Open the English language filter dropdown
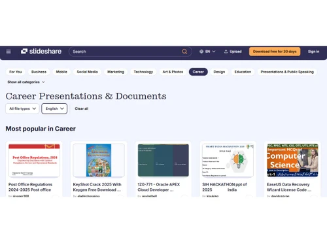 coord(54,108)
